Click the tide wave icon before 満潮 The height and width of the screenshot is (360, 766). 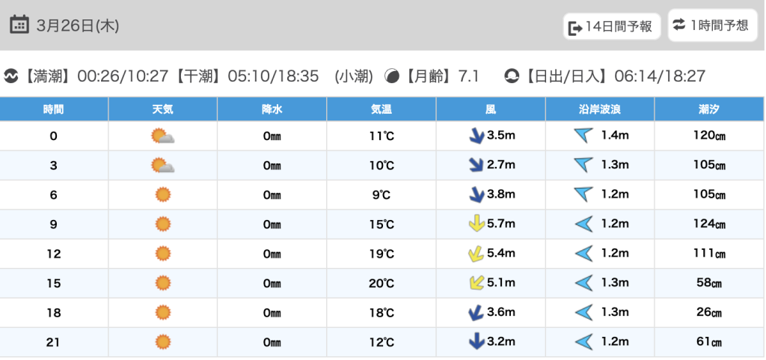pos(11,76)
